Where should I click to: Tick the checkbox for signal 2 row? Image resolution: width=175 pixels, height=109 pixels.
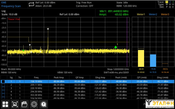tap(3, 85)
